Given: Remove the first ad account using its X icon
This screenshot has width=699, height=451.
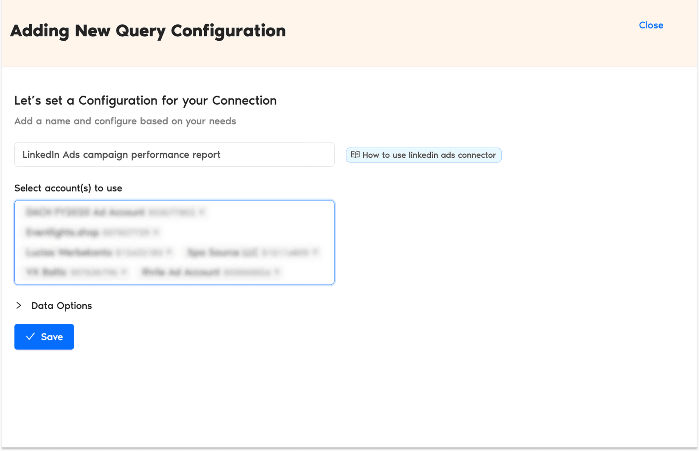Looking at the screenshot, I should pos(201,212).
